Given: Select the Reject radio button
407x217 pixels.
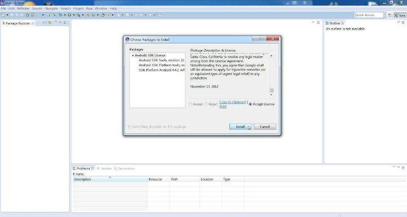Looking at the screenshot, I should [x=206, y=104].
